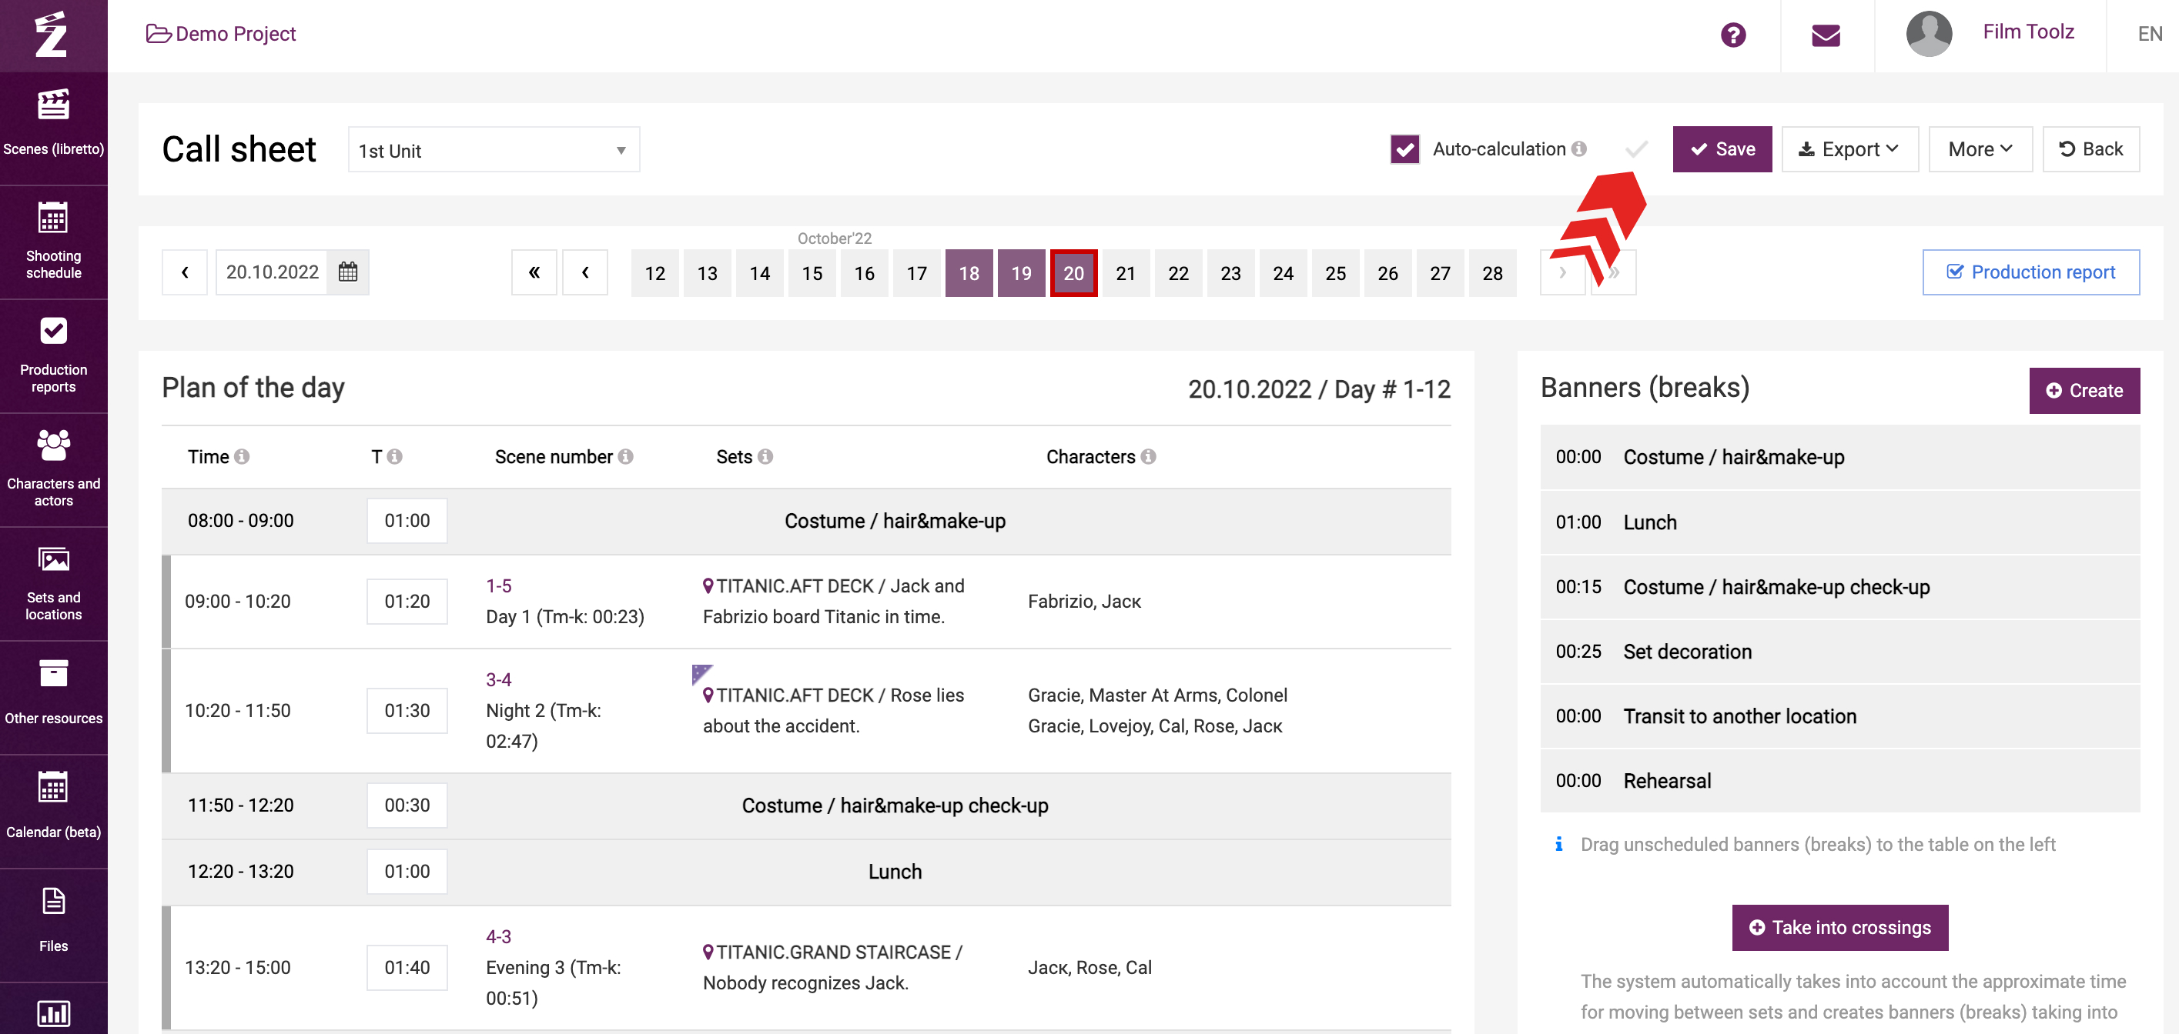Step back one day in date strip
The image size is (2179, 1034).
click(584, 272)
